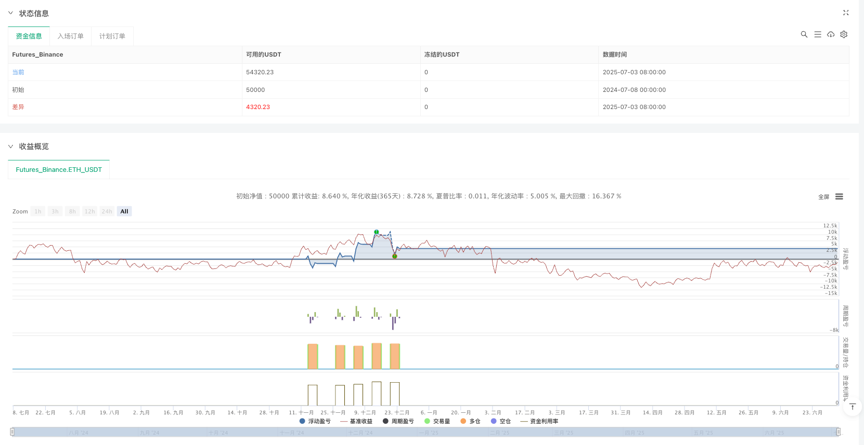Collapse the 收益概览 section

pyautogui.click(x=10, y=146)
